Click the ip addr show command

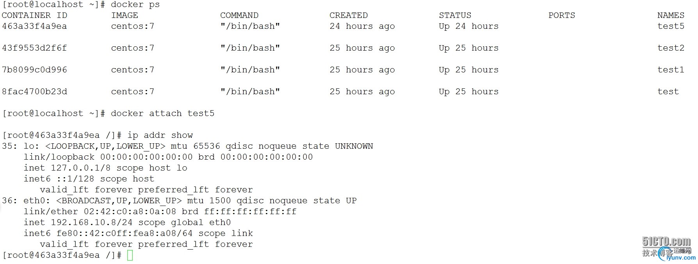(160, 135)
